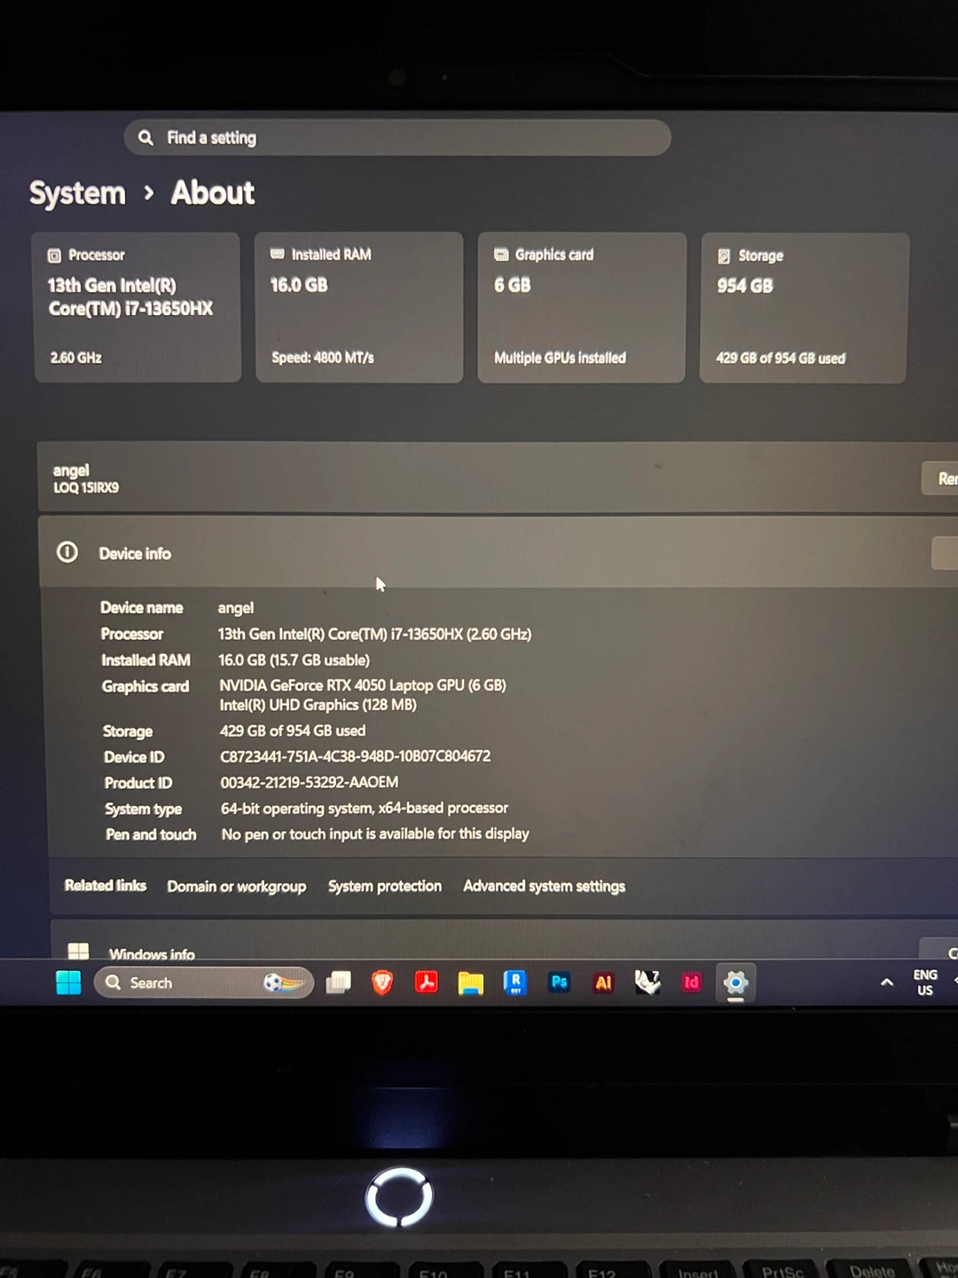Show hidden system tray icons
The width and height of the screenshot is (958, 1278).
(x=886, y=982)
